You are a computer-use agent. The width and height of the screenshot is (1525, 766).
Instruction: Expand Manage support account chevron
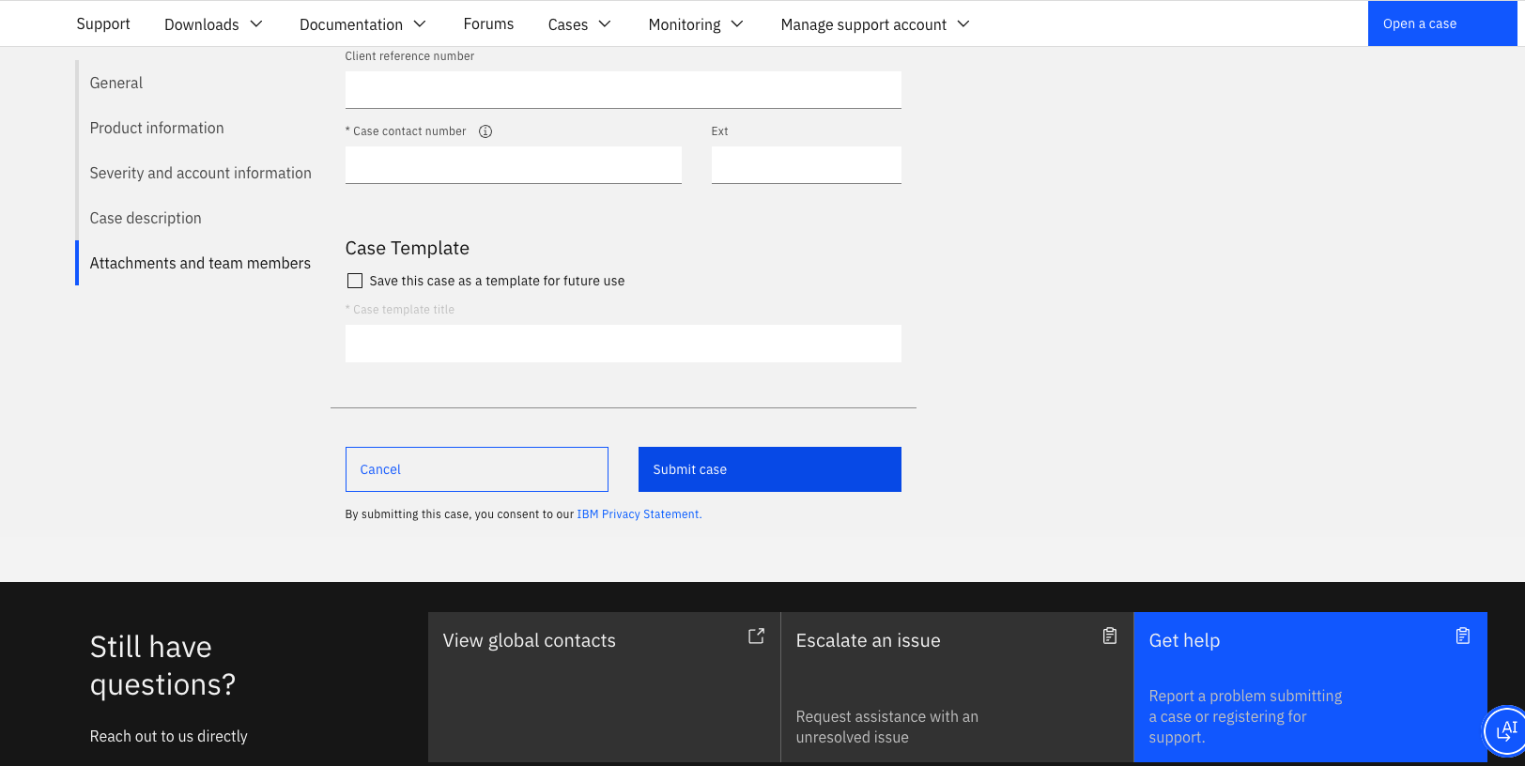tap(963, 23)
